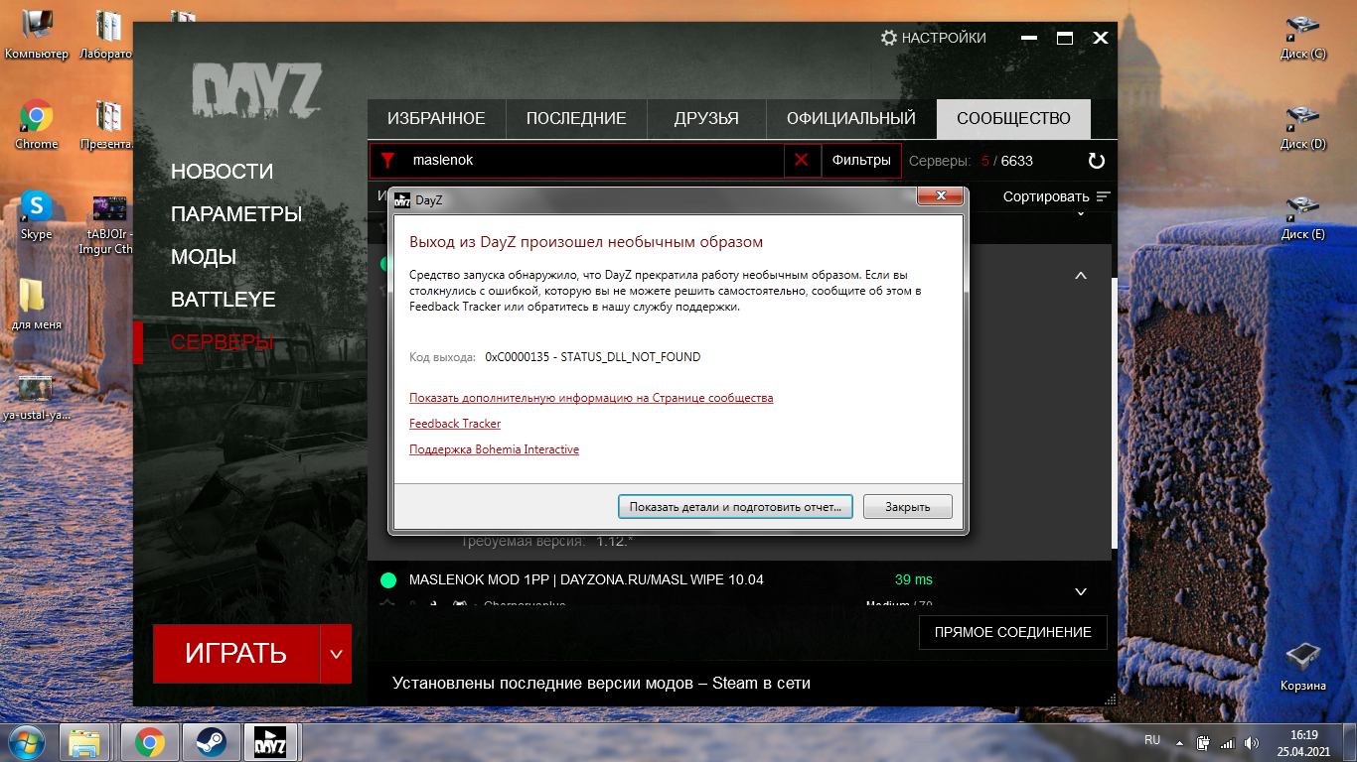This screenshot has width=1357, height=762.
Task: Open the dropdown arrow beside ИГРАТЬ
Action: (336, 654)
